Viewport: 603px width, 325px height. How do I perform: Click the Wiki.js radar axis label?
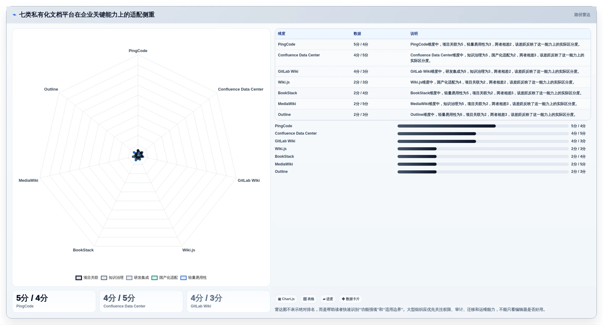point(189,250)
